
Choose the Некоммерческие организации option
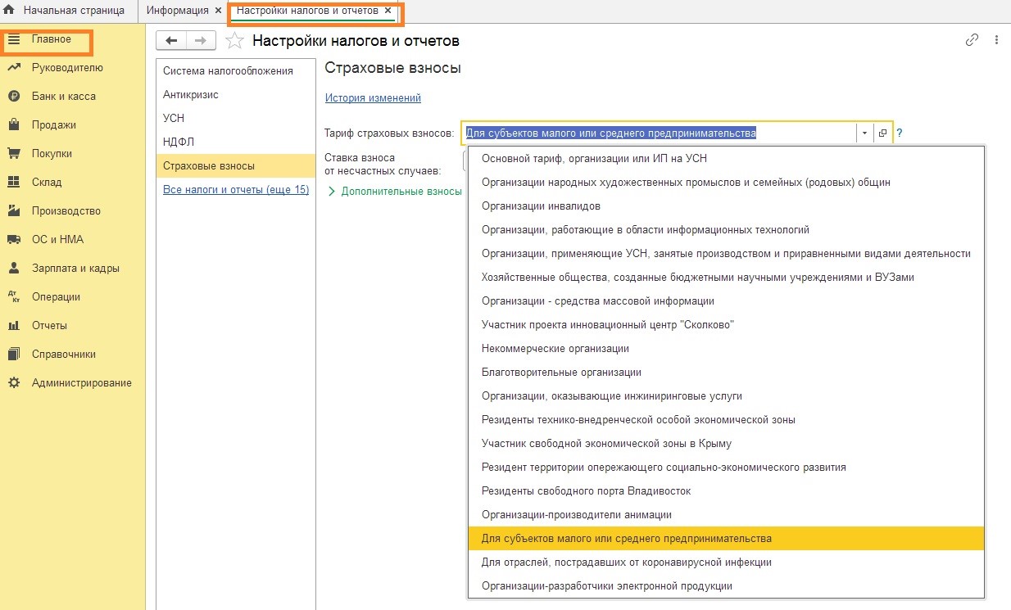pos(726,349)
